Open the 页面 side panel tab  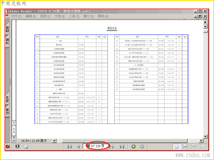(7, 41)
